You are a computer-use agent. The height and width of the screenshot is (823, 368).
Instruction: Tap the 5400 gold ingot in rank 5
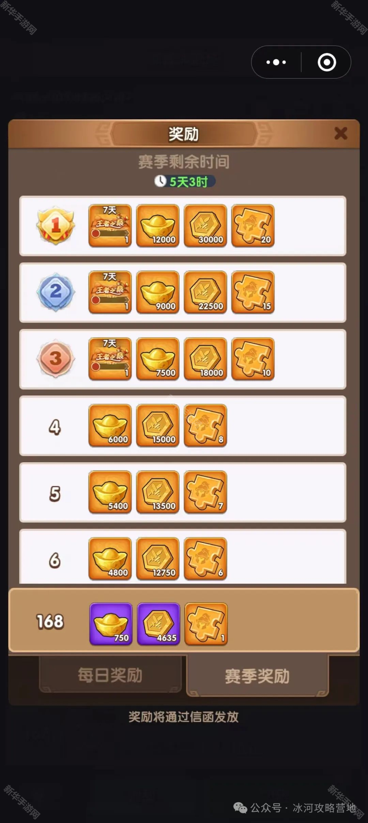[x=110, y=492]
